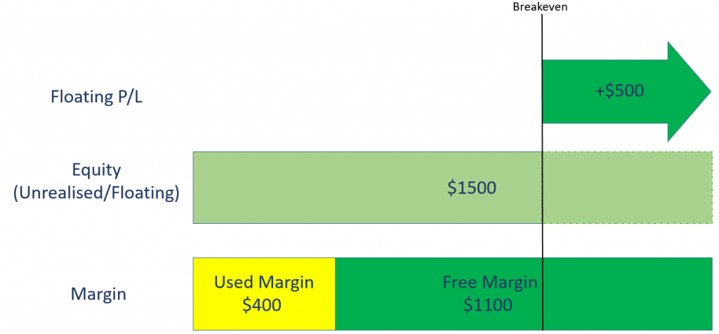Image resolution: width=719 pixels, height=334 pixels.
Task: Click the Margin row label
Action: point(98,294)
